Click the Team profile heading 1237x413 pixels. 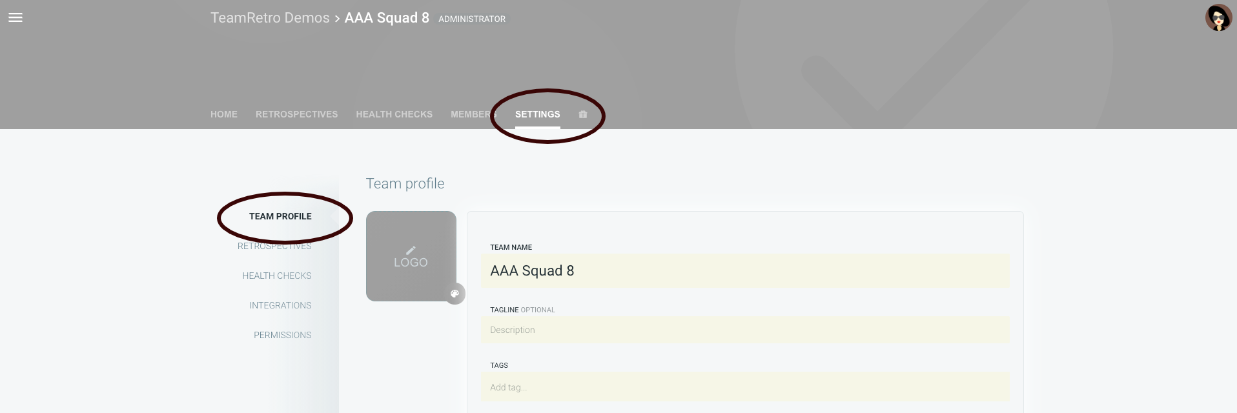point(405,184)
